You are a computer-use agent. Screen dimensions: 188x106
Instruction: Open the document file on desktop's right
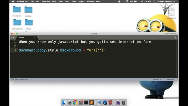tap(171, 11)
